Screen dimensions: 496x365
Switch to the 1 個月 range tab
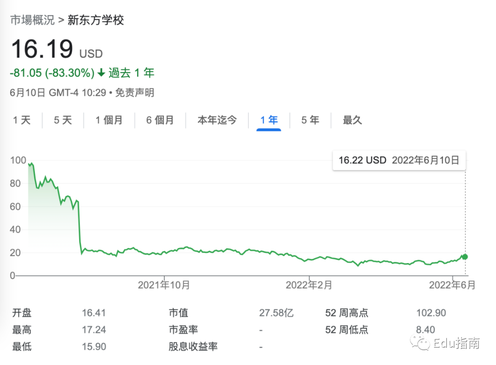point(109,120)
